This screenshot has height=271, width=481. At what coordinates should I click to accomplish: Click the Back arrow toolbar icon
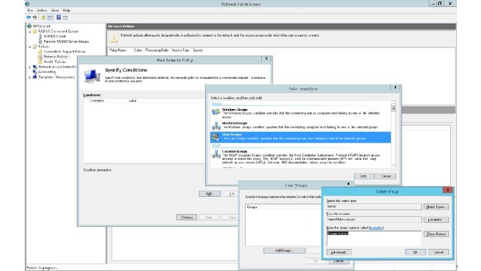point(29,17)
